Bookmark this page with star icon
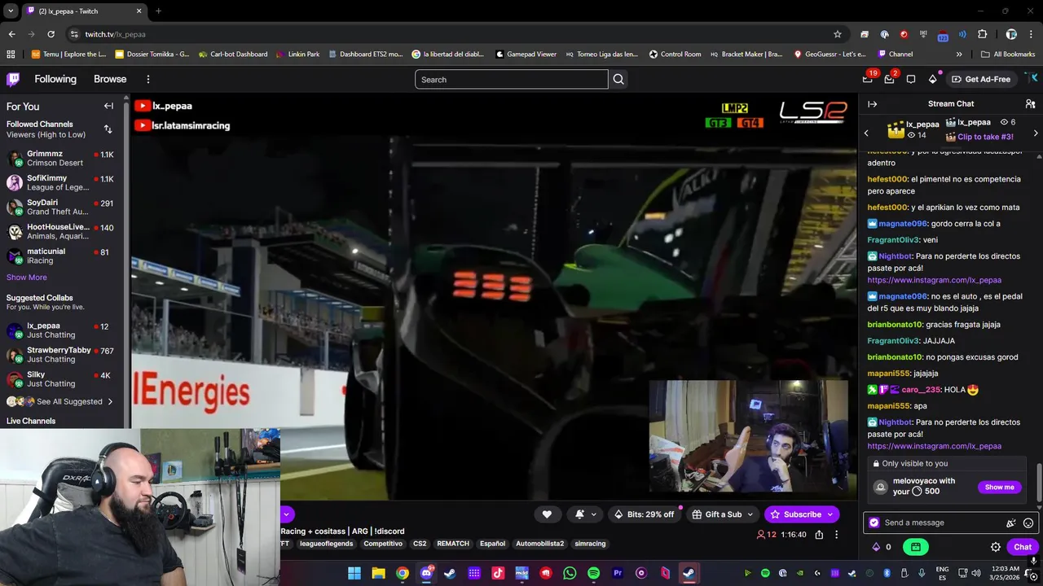The image size is (1043, 586). [837, 34]
